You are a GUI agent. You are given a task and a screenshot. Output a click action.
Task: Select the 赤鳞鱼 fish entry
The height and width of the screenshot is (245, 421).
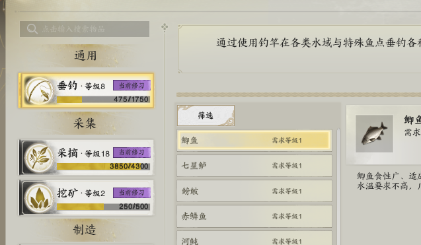point(254,217)
